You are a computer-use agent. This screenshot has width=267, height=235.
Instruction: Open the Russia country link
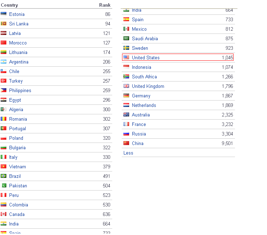point(139,134)
